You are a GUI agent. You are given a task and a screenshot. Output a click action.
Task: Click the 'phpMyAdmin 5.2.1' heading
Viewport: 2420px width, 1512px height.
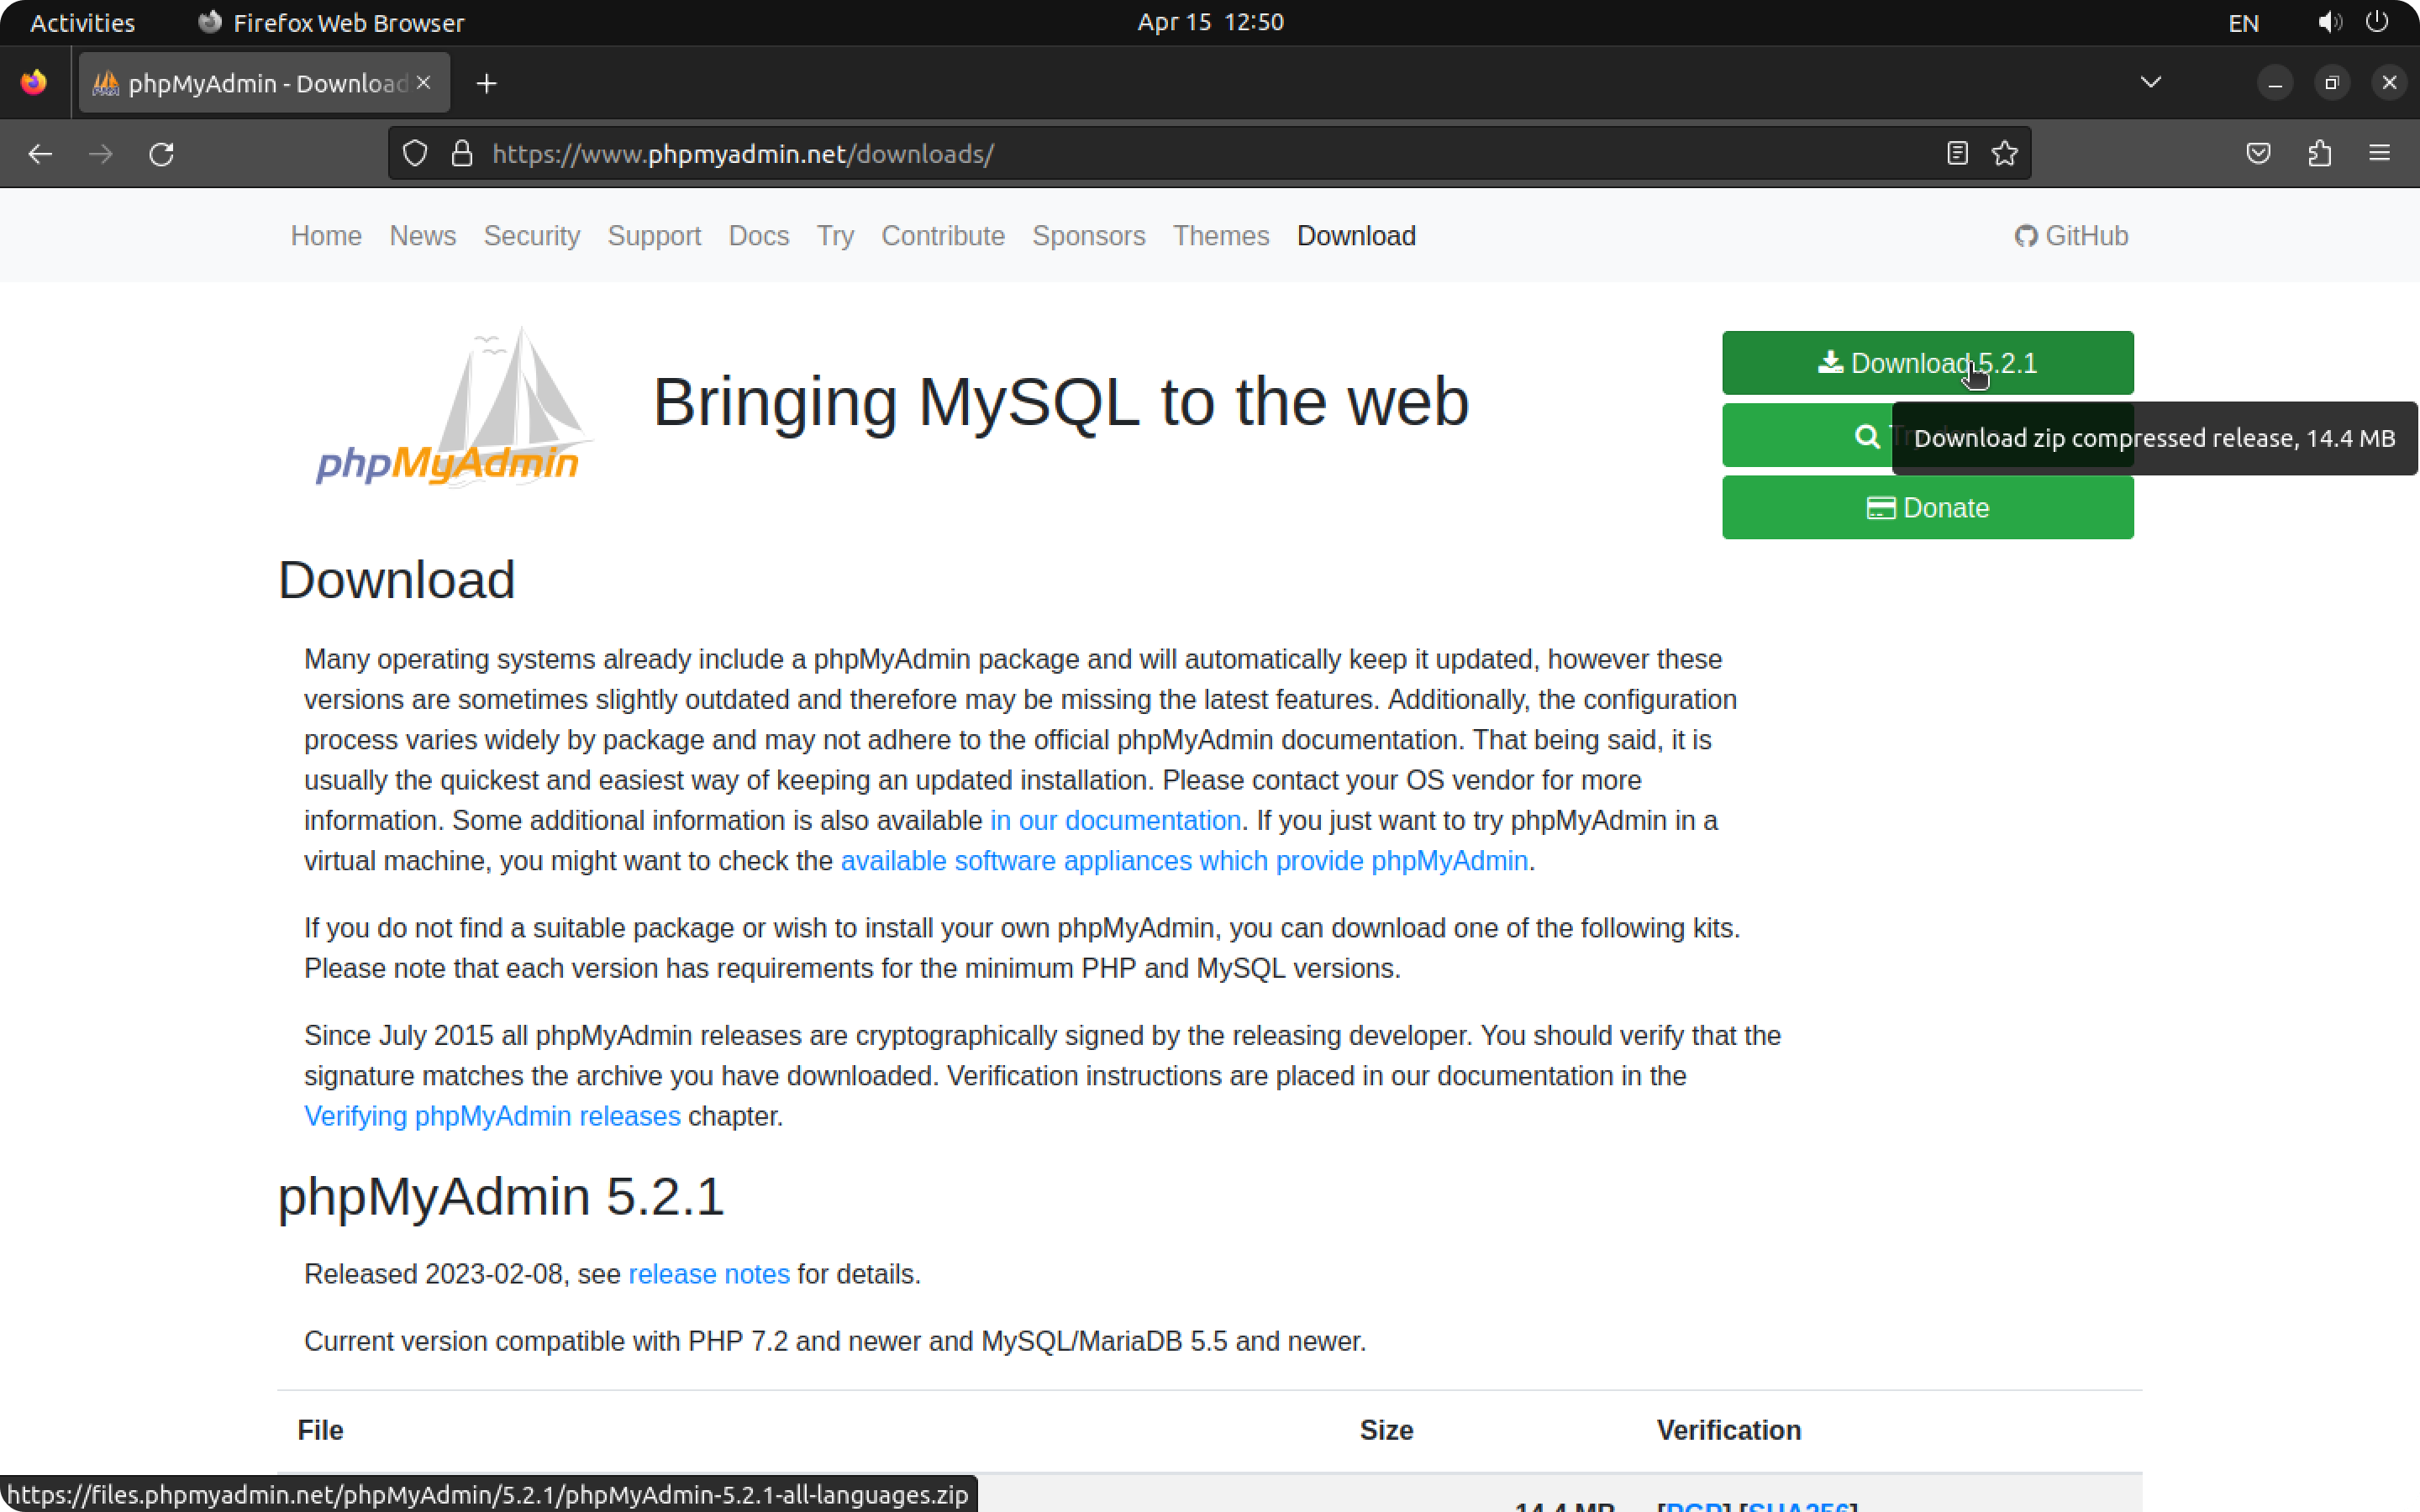[x=501, y=1196]
